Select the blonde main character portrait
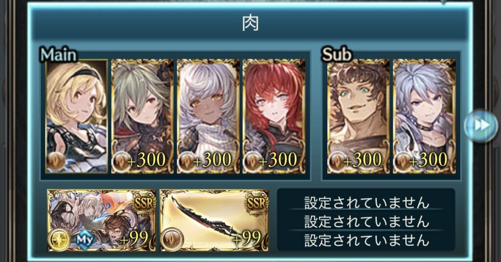Viewport: 501px width, 262px height. 77,116
